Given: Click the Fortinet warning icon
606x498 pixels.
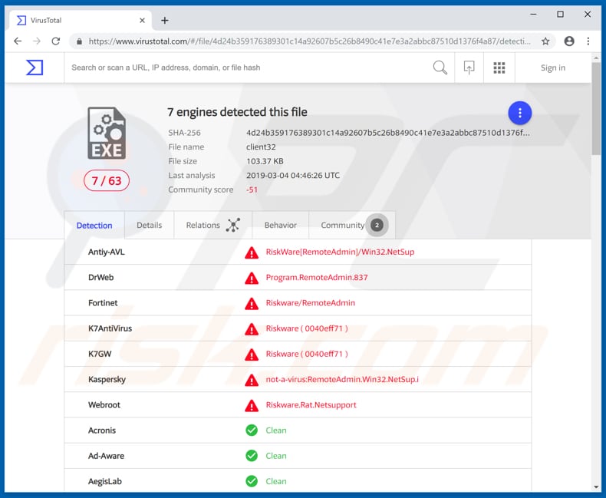Looking at the screenshot, I should point(252,304).
